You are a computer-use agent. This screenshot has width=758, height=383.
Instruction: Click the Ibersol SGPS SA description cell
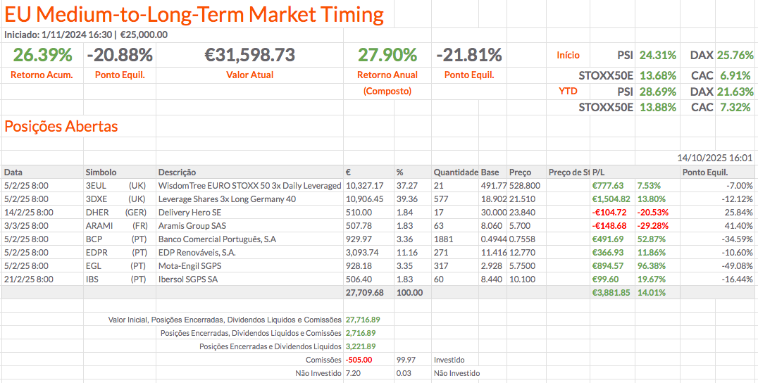[x=189, y=279]
